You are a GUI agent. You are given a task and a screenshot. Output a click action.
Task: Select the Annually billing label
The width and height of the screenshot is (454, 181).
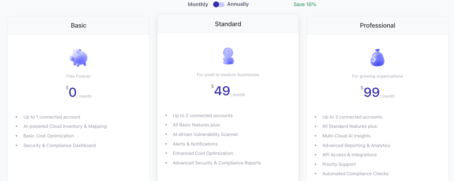click(x=238, y=4)
